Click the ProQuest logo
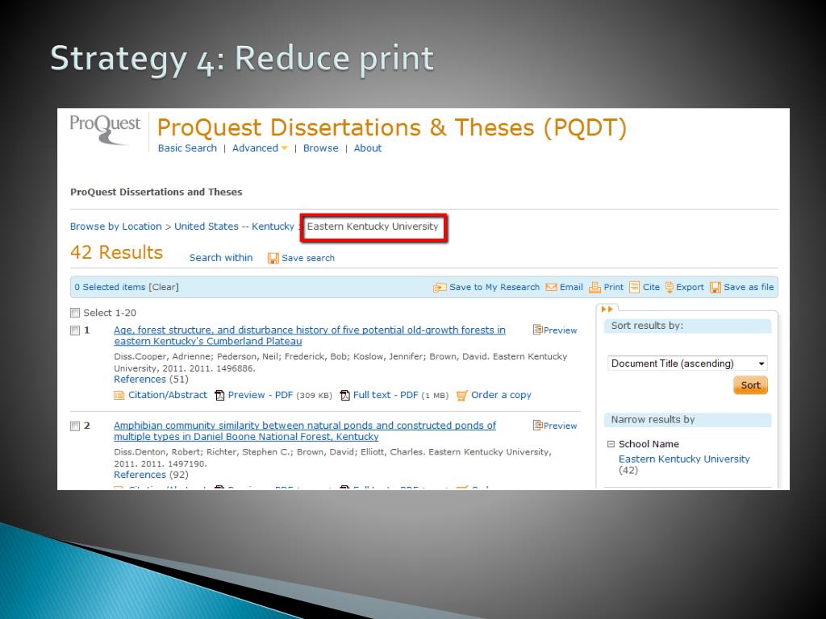 106,130
